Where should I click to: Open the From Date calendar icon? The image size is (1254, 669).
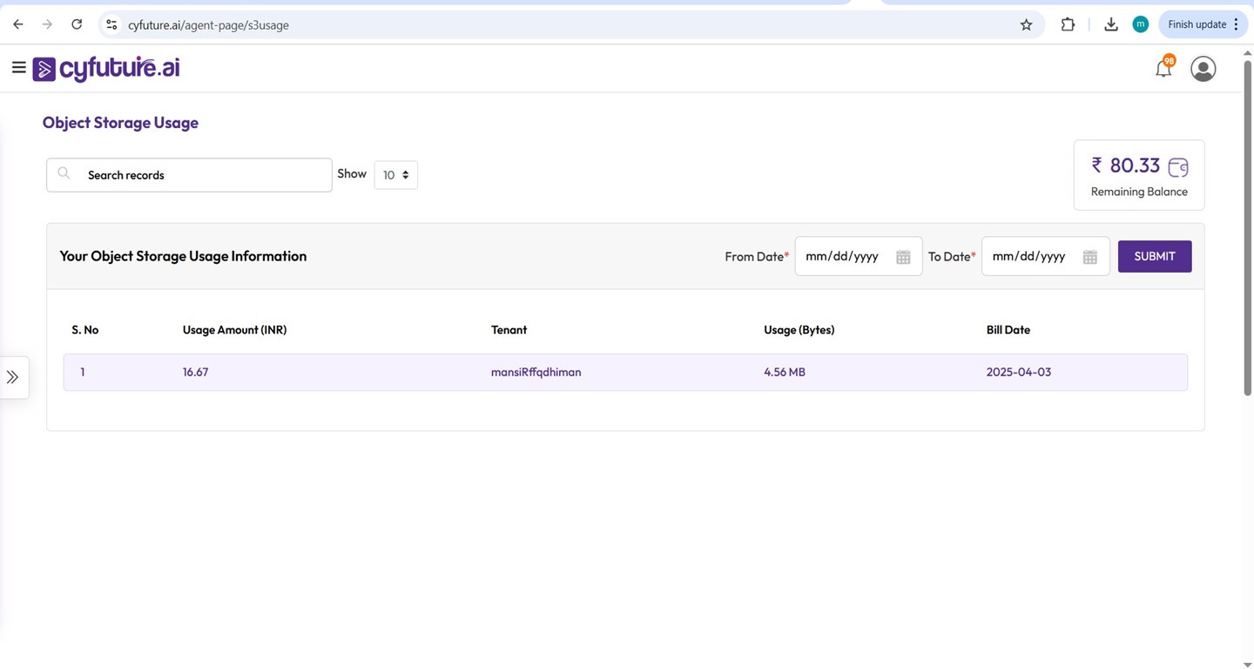tap(903, 256)
